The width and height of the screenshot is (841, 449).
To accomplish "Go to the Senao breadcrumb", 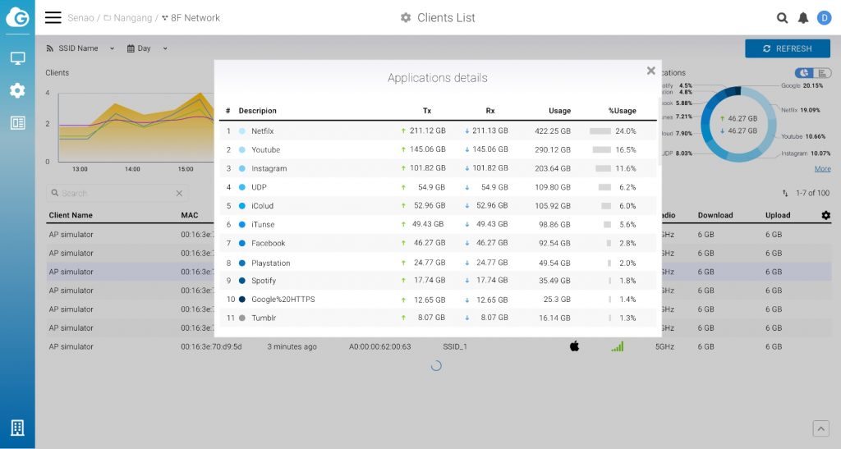I will (80, 18).
